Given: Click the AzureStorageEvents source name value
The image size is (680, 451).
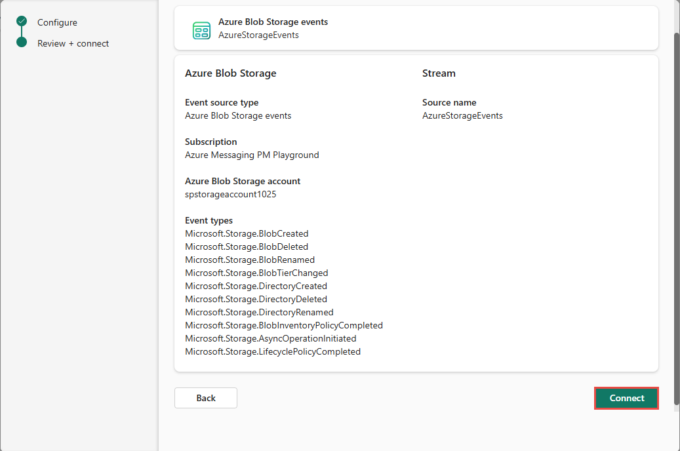Looking at the screenshot, I should pyautogui.click(x=462, y=115).
